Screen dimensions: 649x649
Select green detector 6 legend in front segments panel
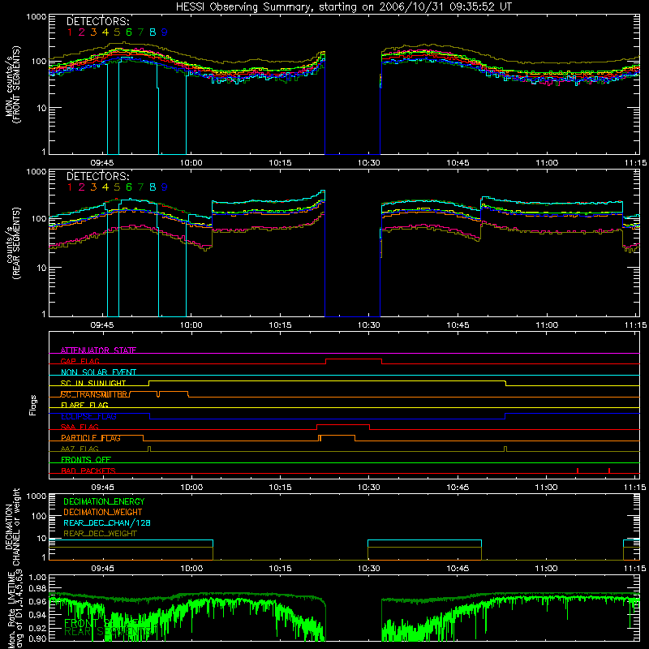pyautogui.click(x=129, y=32)
